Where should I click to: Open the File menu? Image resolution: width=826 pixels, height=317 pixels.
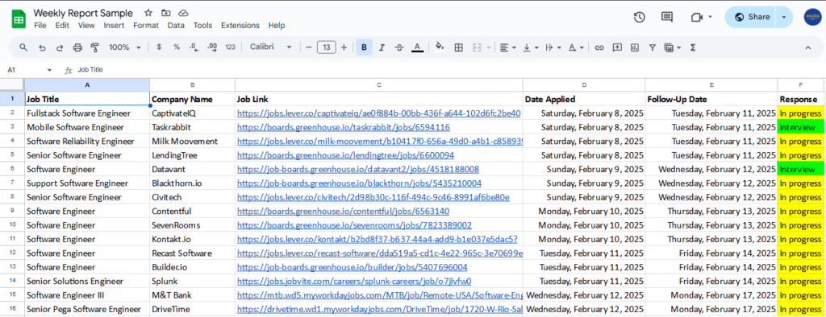pos(40,25)
